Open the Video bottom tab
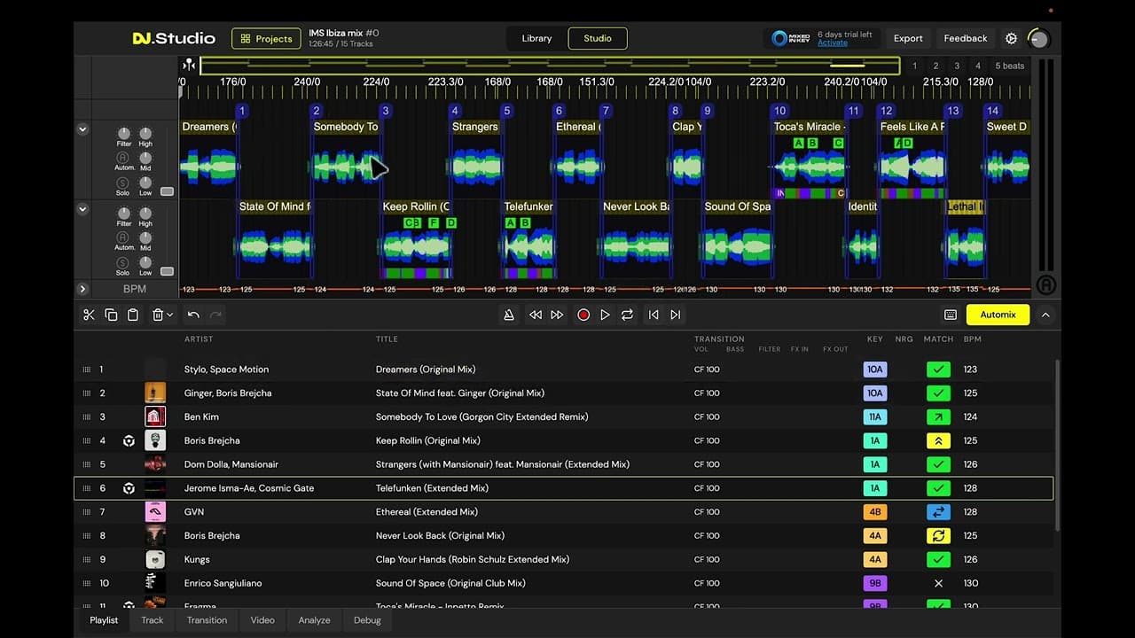 (x=262, y=620)
